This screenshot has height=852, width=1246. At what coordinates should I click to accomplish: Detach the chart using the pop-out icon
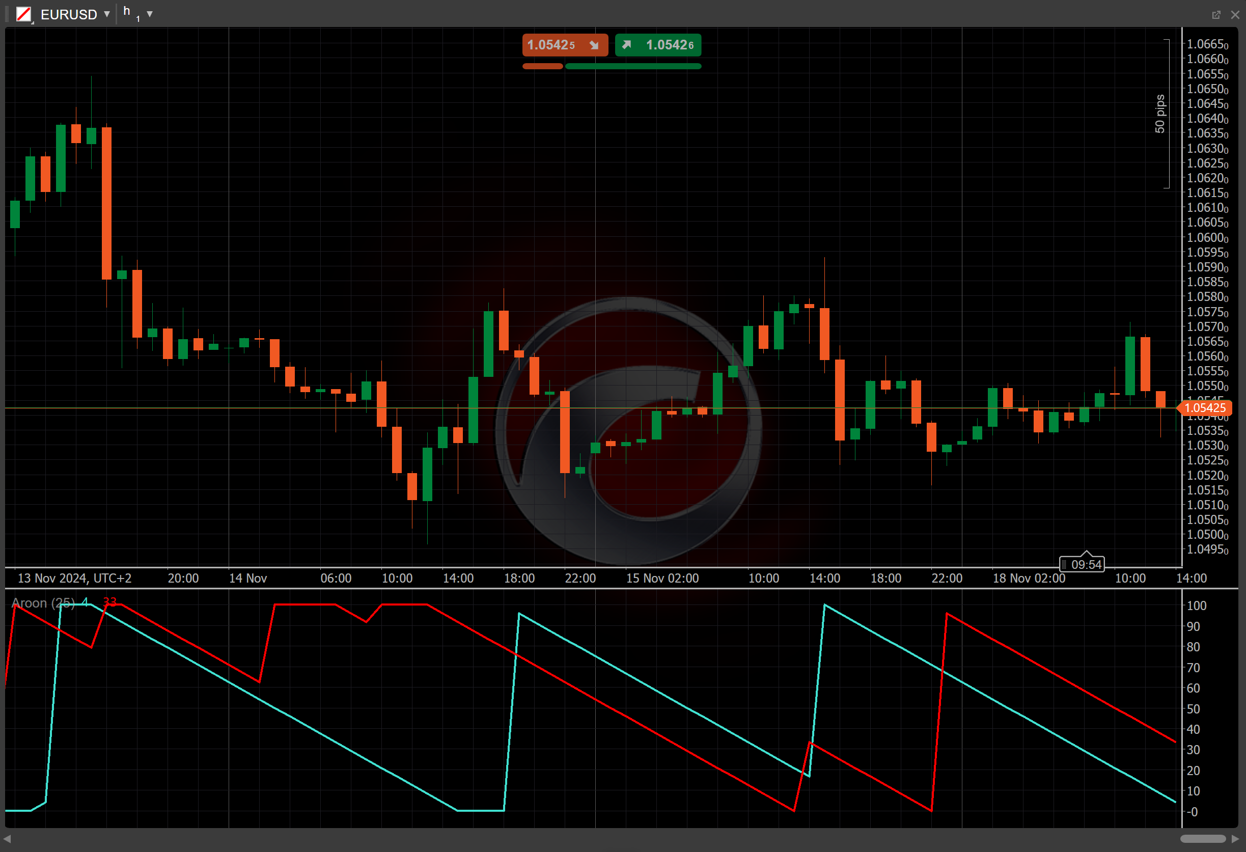(1216, 14)
